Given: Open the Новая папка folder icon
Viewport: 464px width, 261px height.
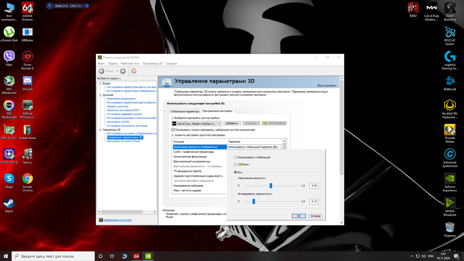Looking at the screenshot, I should tap(27, 132).
